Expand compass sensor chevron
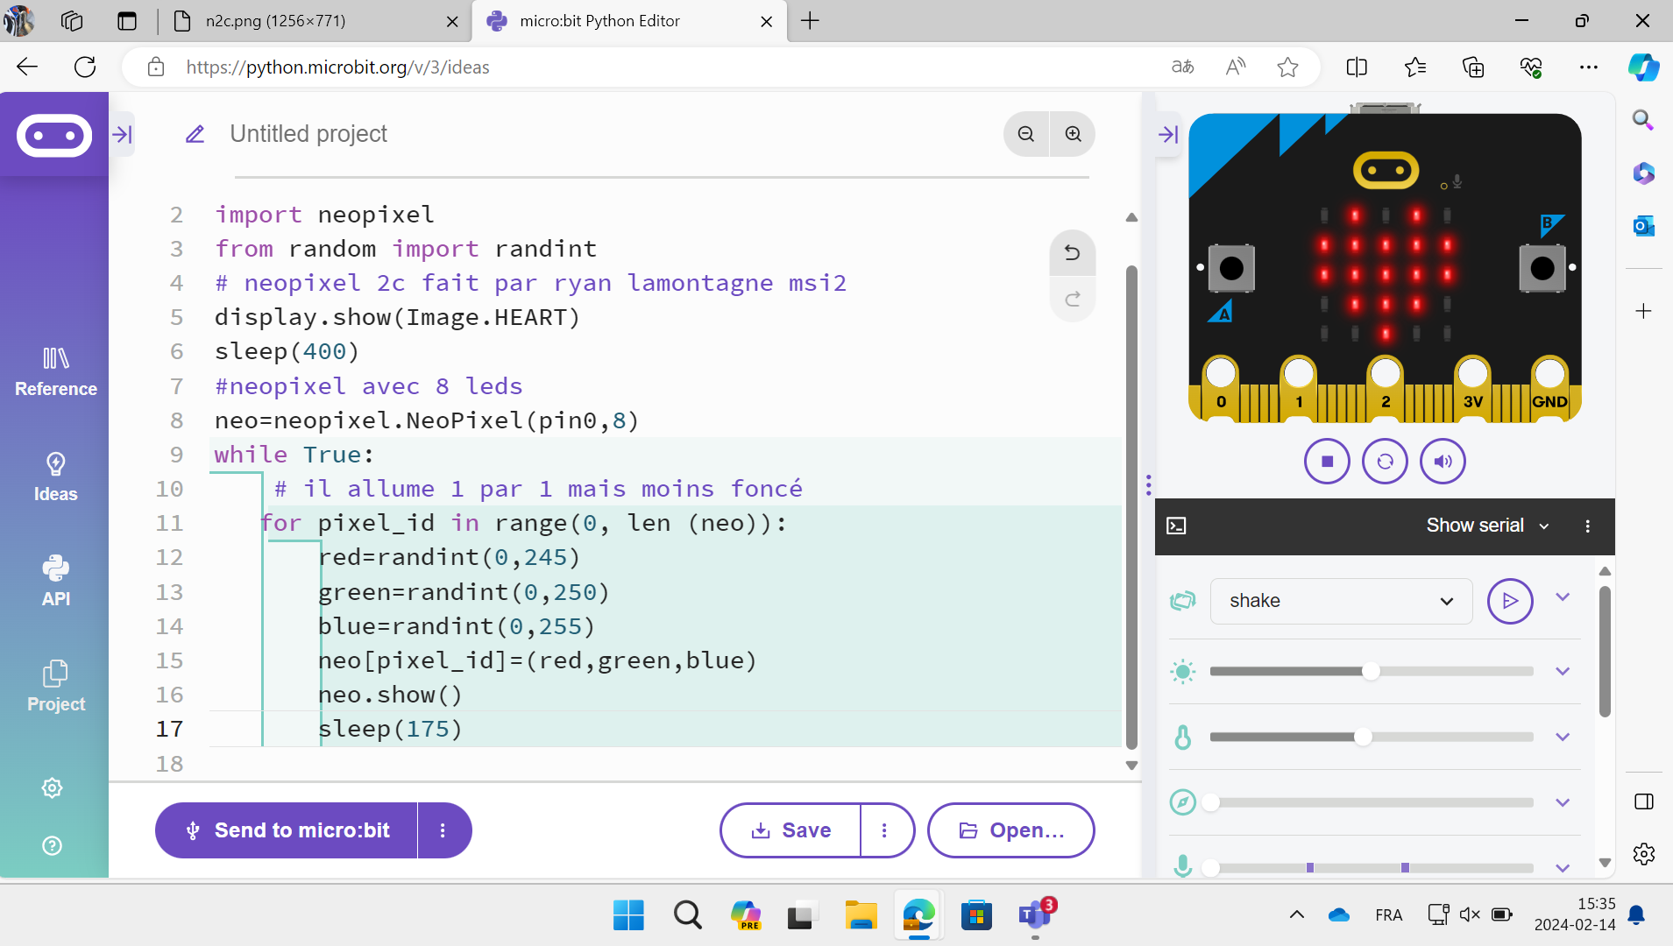Viewport: 1673px width, 946px height. [1563, 803]
